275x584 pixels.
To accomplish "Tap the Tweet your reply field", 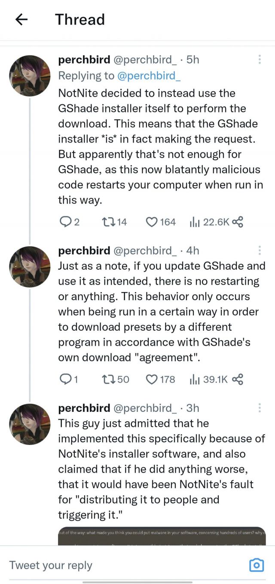I will click(x=86, y=566).
